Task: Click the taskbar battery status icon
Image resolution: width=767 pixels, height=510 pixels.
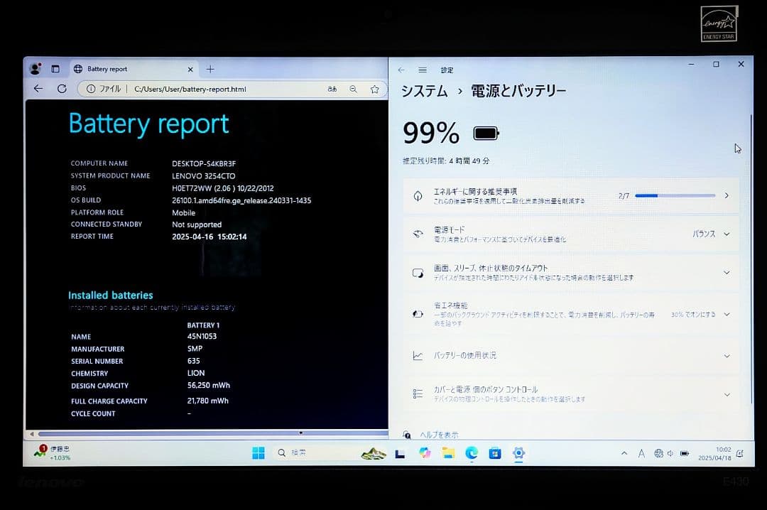Action: click(685, 454)
